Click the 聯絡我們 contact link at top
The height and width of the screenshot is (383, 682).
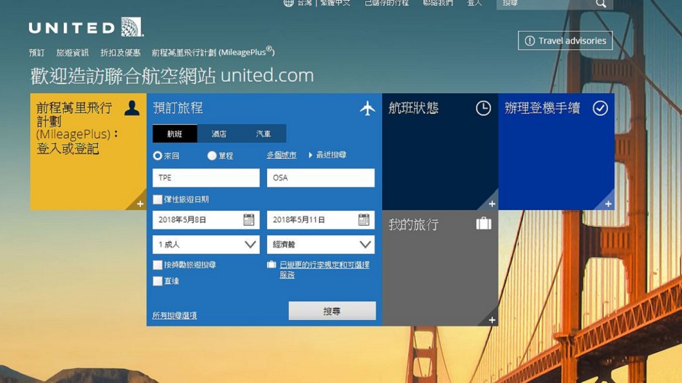(438, 3)
